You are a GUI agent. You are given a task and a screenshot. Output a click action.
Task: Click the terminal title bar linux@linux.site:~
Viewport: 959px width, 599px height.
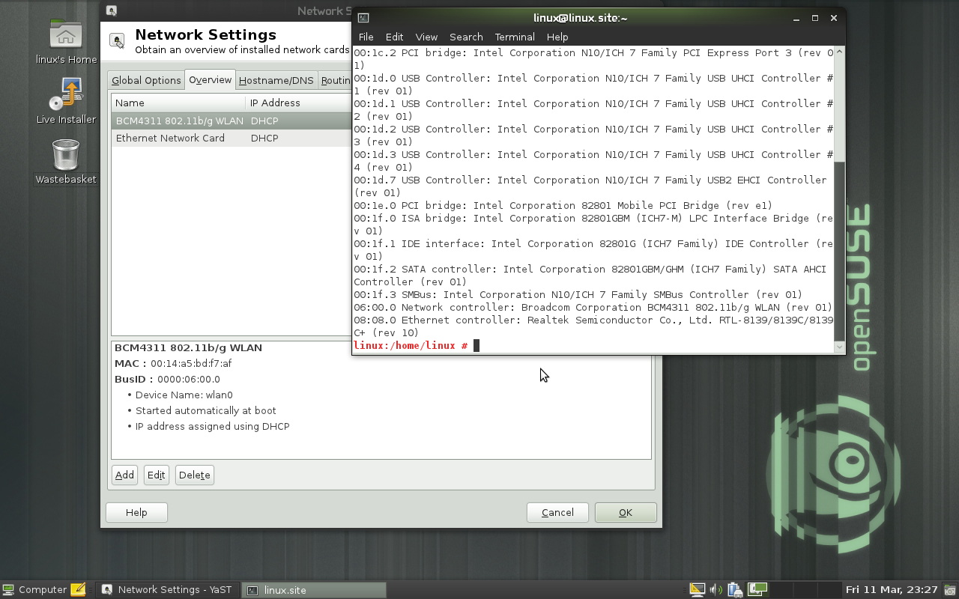pyautogui.click(x=581, y=18)
